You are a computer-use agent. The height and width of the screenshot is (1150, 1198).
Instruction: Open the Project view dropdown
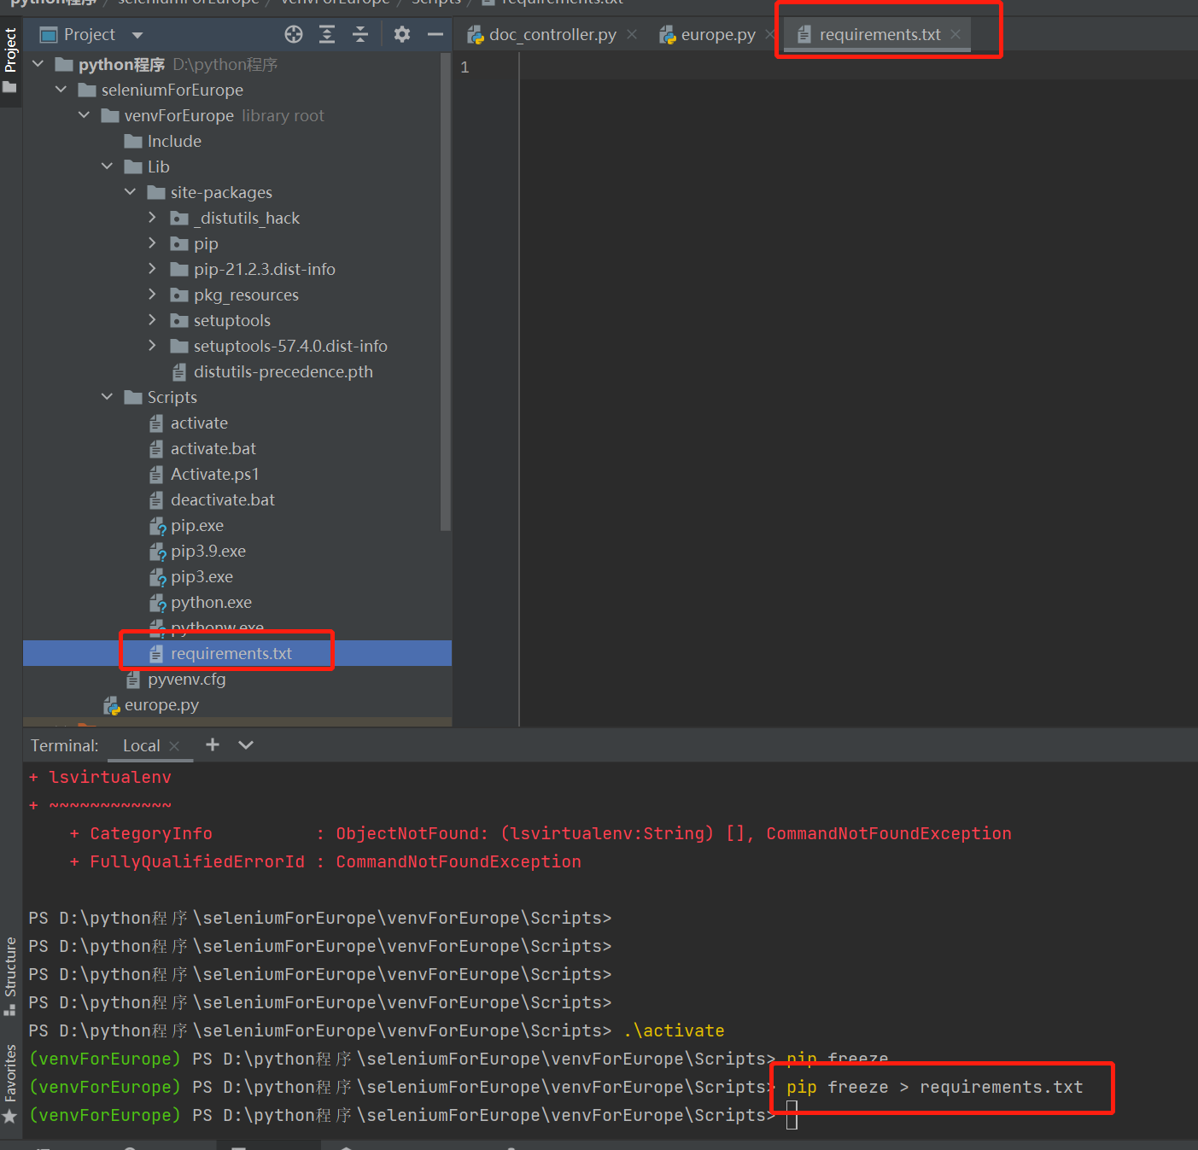tap(137, 34)
